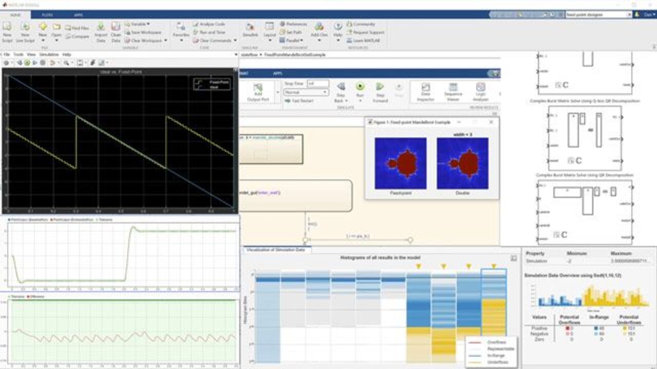Screen dimensions: 657x369
Task: Expand the simulation mode Normal dropdown
Action: [306, 92]
